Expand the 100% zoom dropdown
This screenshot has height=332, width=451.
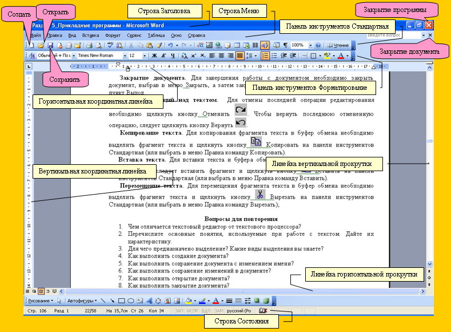[x=310, y=45]
